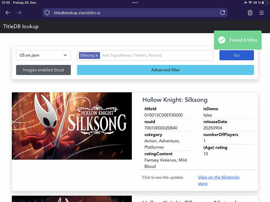Tap the trash can icon in browser toolbar
Image resolution: width=270 pixels, height=202 pixels.
(x=250, y=13)
